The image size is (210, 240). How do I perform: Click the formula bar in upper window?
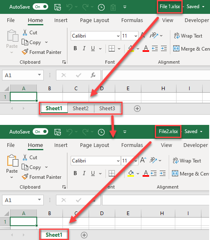[156, 75]
